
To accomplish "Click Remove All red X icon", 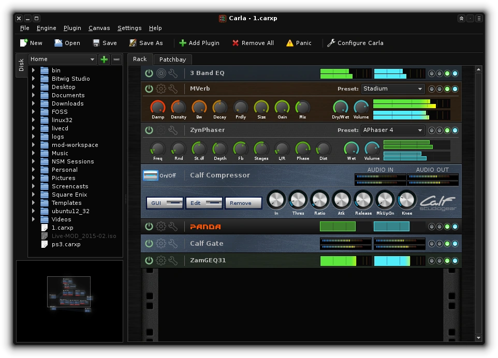I will pyautogui.click(x=236, y=43).
